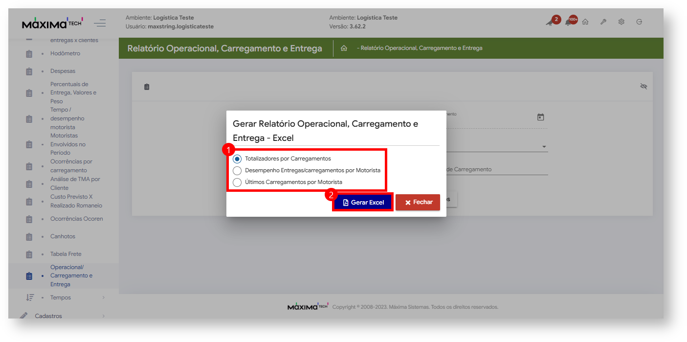Image resolution: width=687 pixels, height=342 pixels.
Task: Click the Carregamento input field behind dialog
Action: (496, 169)
